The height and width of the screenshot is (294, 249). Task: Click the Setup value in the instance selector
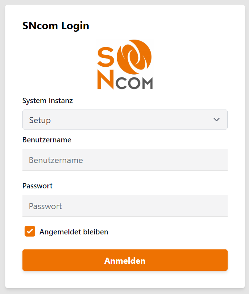40,120
